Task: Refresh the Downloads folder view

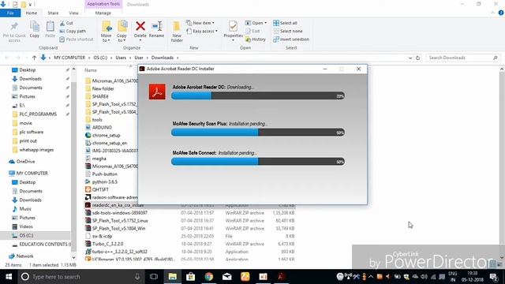Action: click(x=417, y=58)
